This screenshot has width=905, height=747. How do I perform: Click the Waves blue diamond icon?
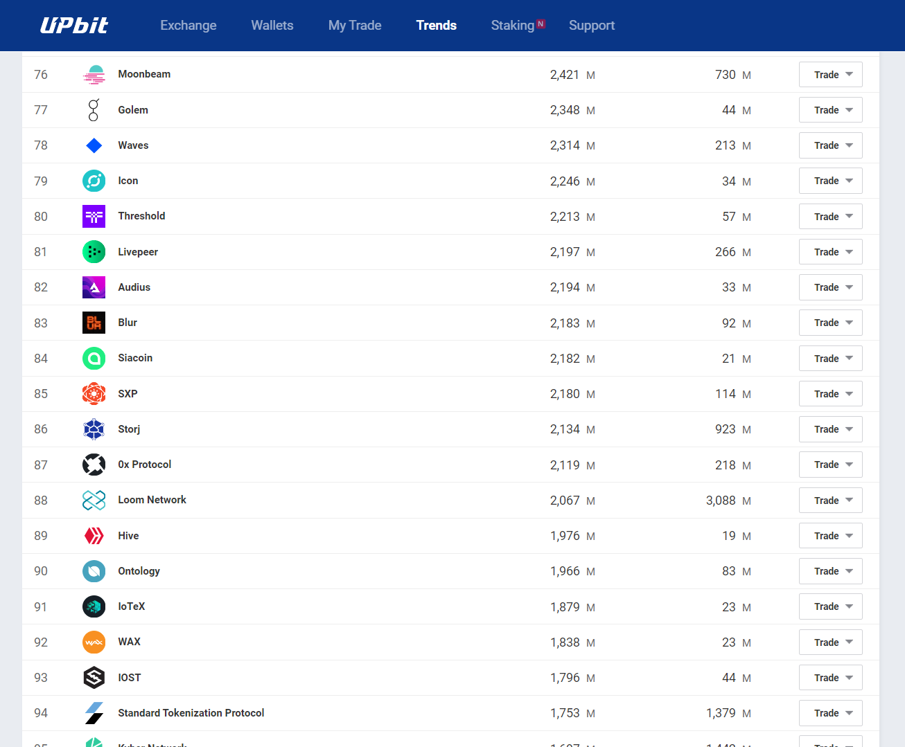click(x=94, y=145)
